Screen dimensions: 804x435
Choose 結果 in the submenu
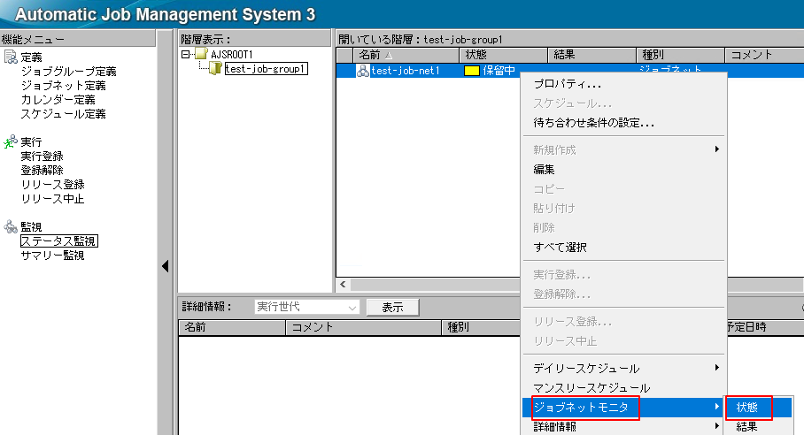point(758,426)
